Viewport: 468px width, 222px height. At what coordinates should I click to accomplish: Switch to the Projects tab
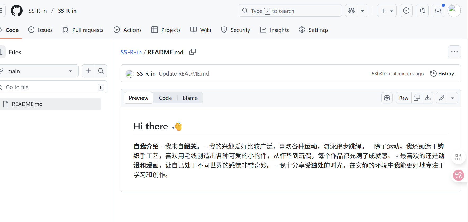(x=166, y=30)
